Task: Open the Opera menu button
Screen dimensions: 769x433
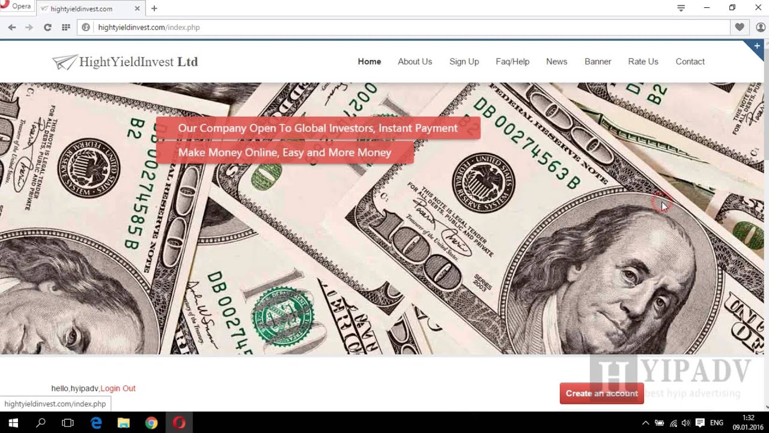Action: tap(16, 7)
